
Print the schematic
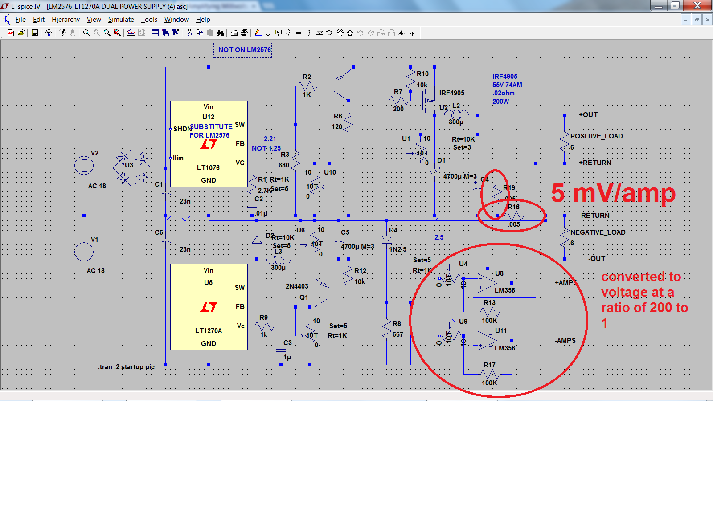point(244,33)
